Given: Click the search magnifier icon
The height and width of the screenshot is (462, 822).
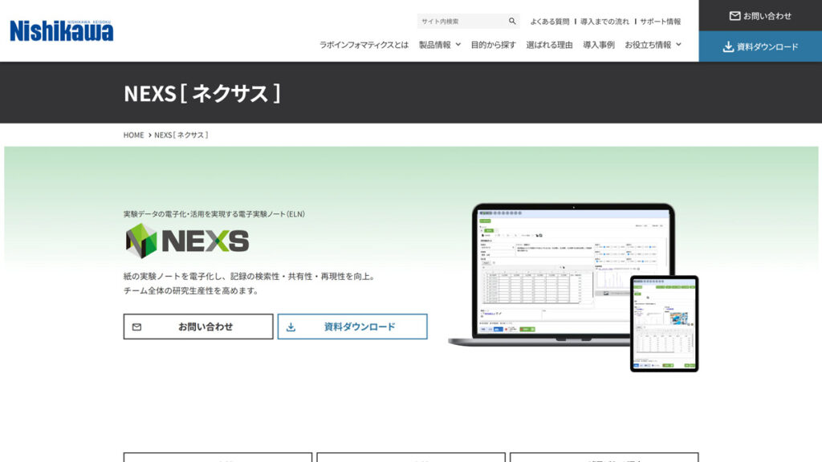Looking at the screenshot, I should pos(513,20).
